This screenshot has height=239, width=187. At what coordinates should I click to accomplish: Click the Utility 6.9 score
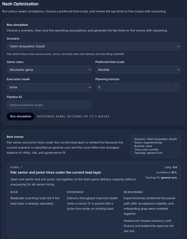[171, 167]
